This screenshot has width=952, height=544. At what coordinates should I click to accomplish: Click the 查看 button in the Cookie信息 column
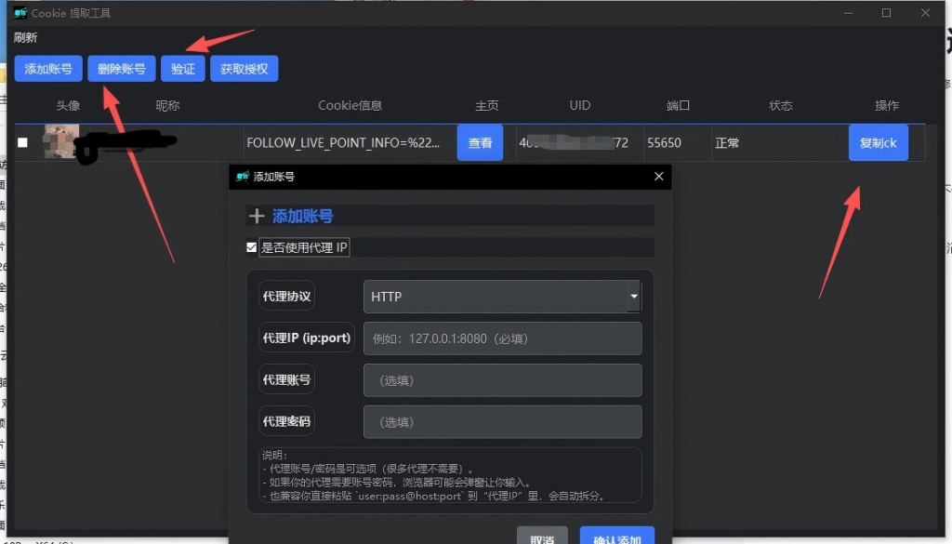(x=480, y=142)
